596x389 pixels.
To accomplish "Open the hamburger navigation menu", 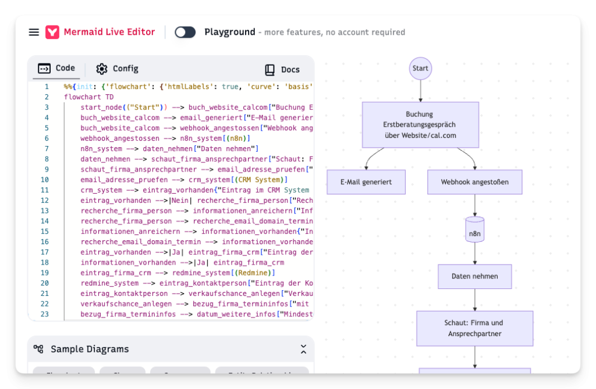I will (34, 32).
